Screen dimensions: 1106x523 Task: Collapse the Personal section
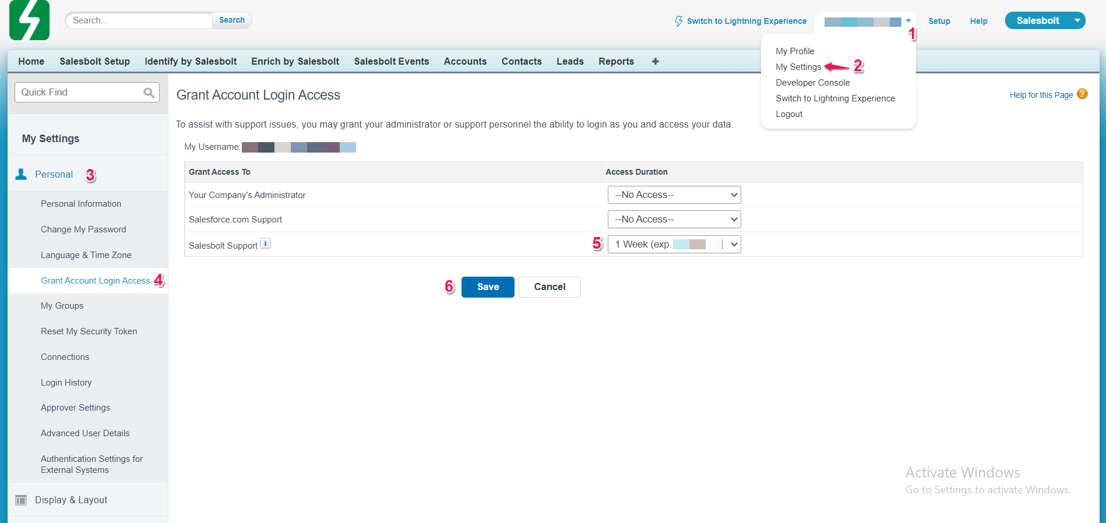pos(54,174)
